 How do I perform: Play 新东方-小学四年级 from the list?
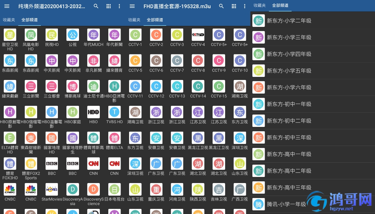pos(313,54)
